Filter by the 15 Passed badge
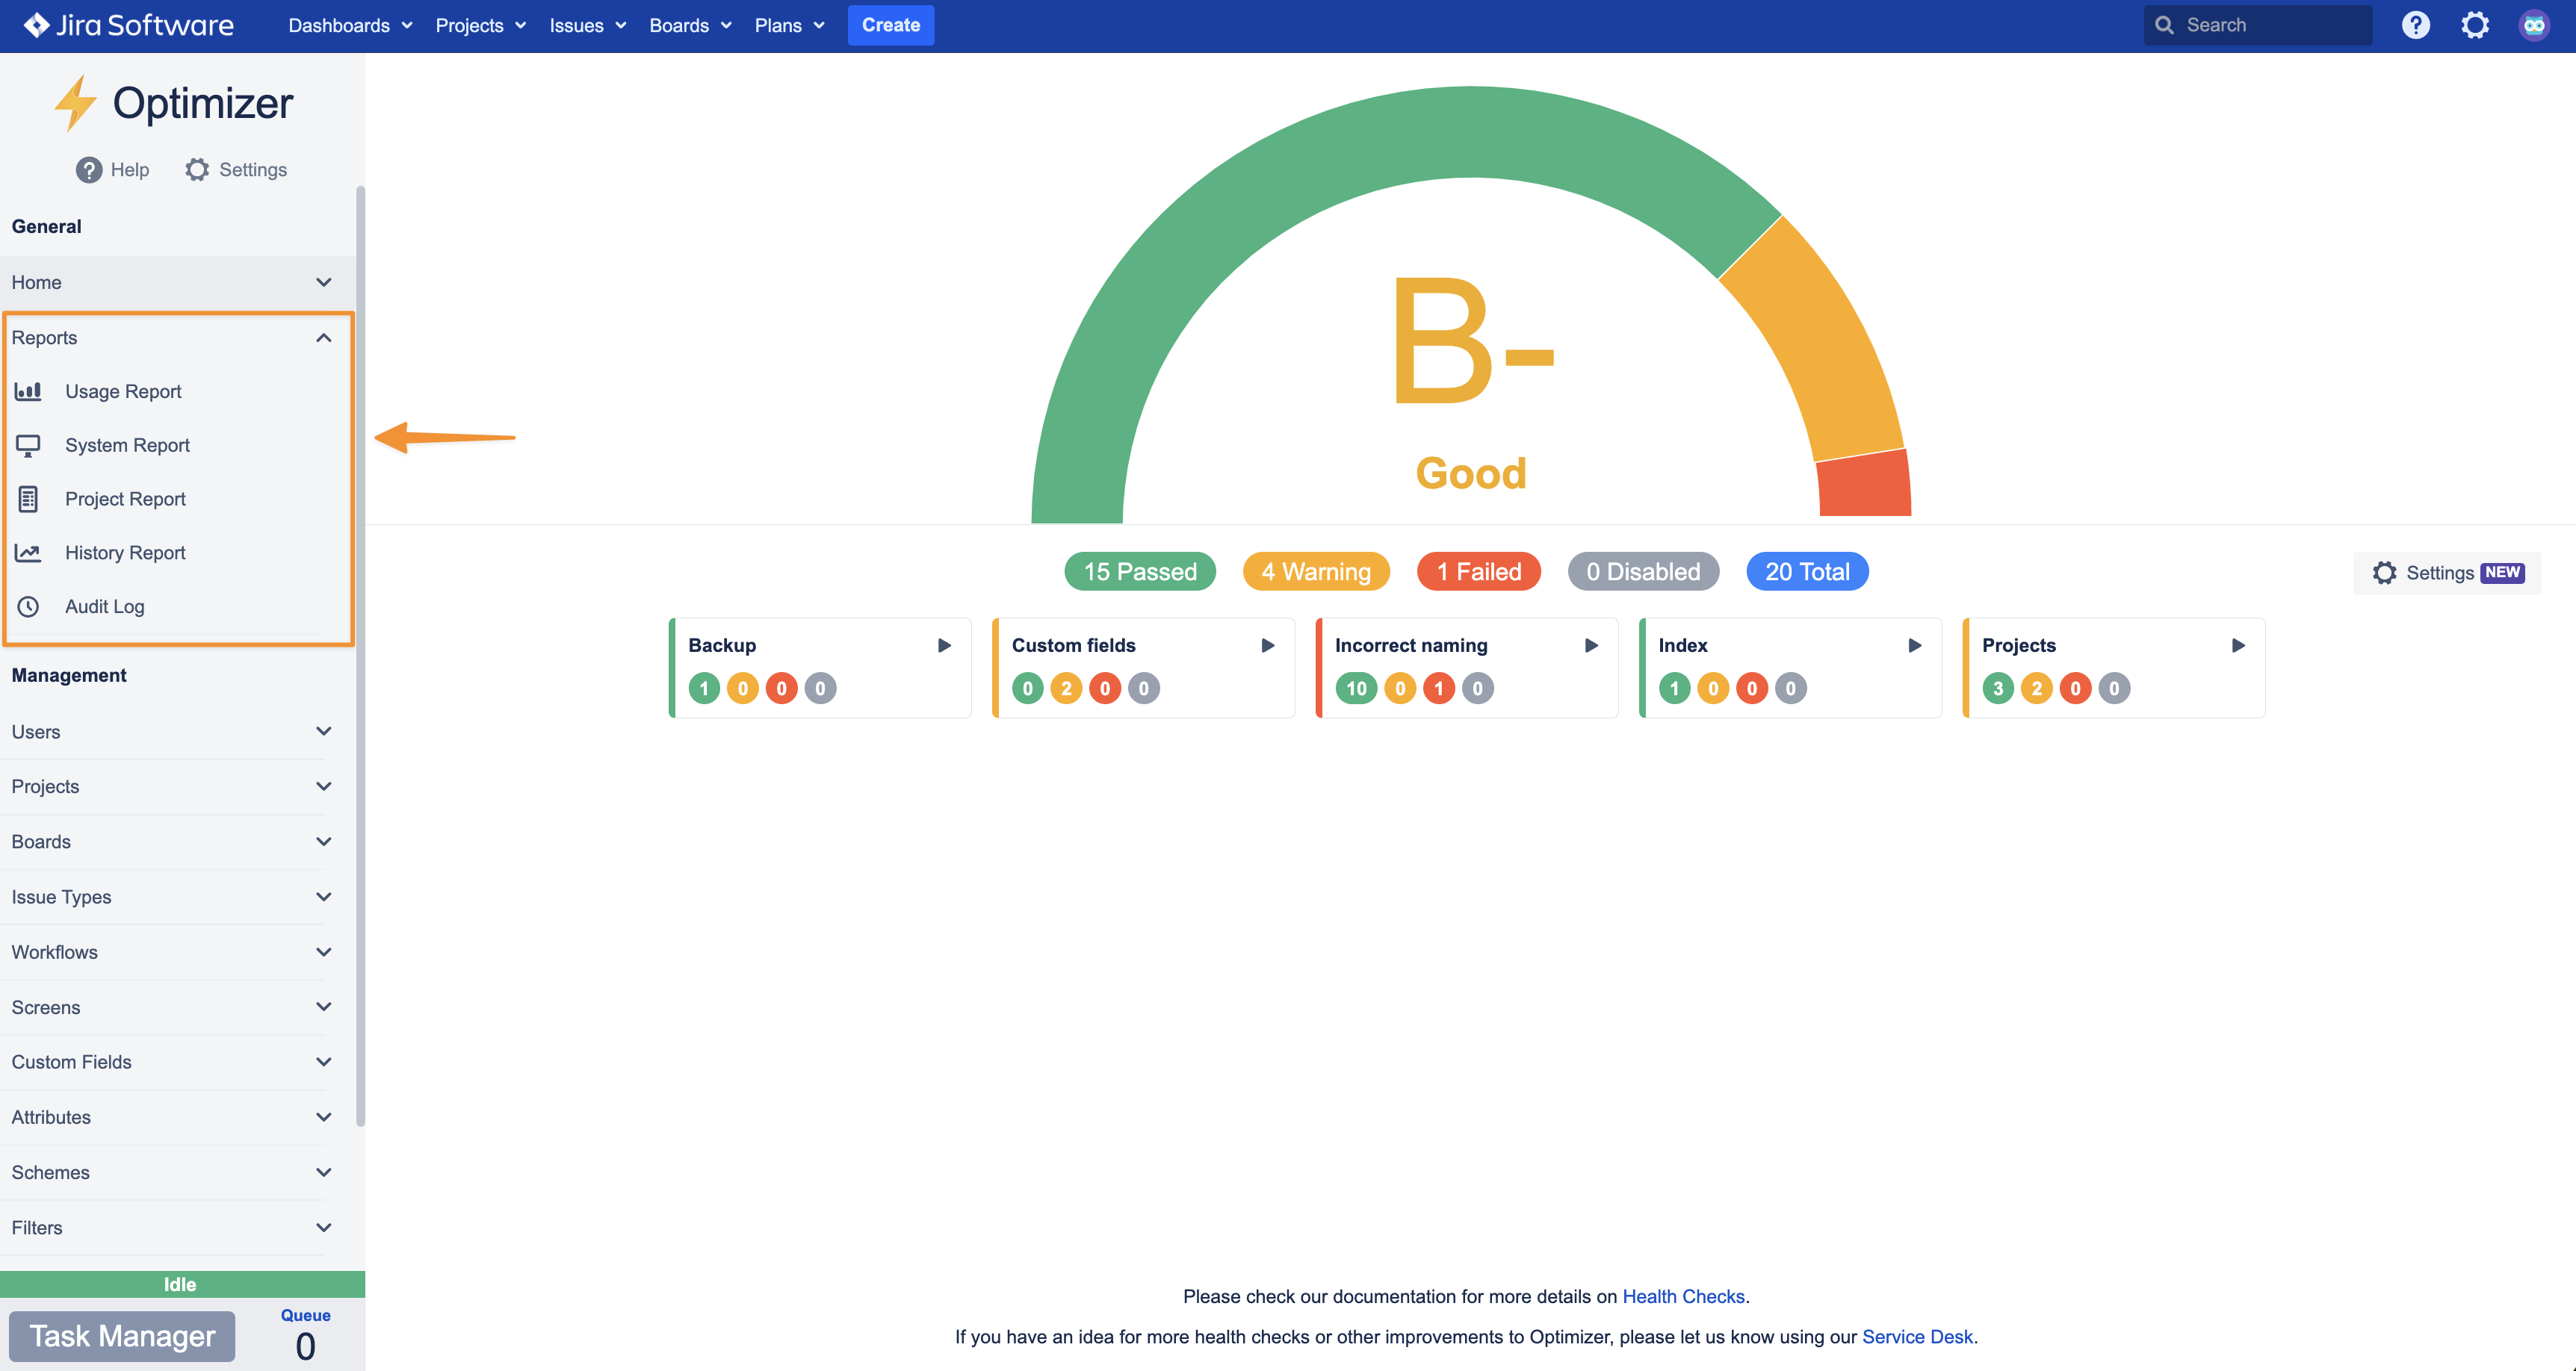This screenshot has height=1371, width=2576. click(1139, 571)
